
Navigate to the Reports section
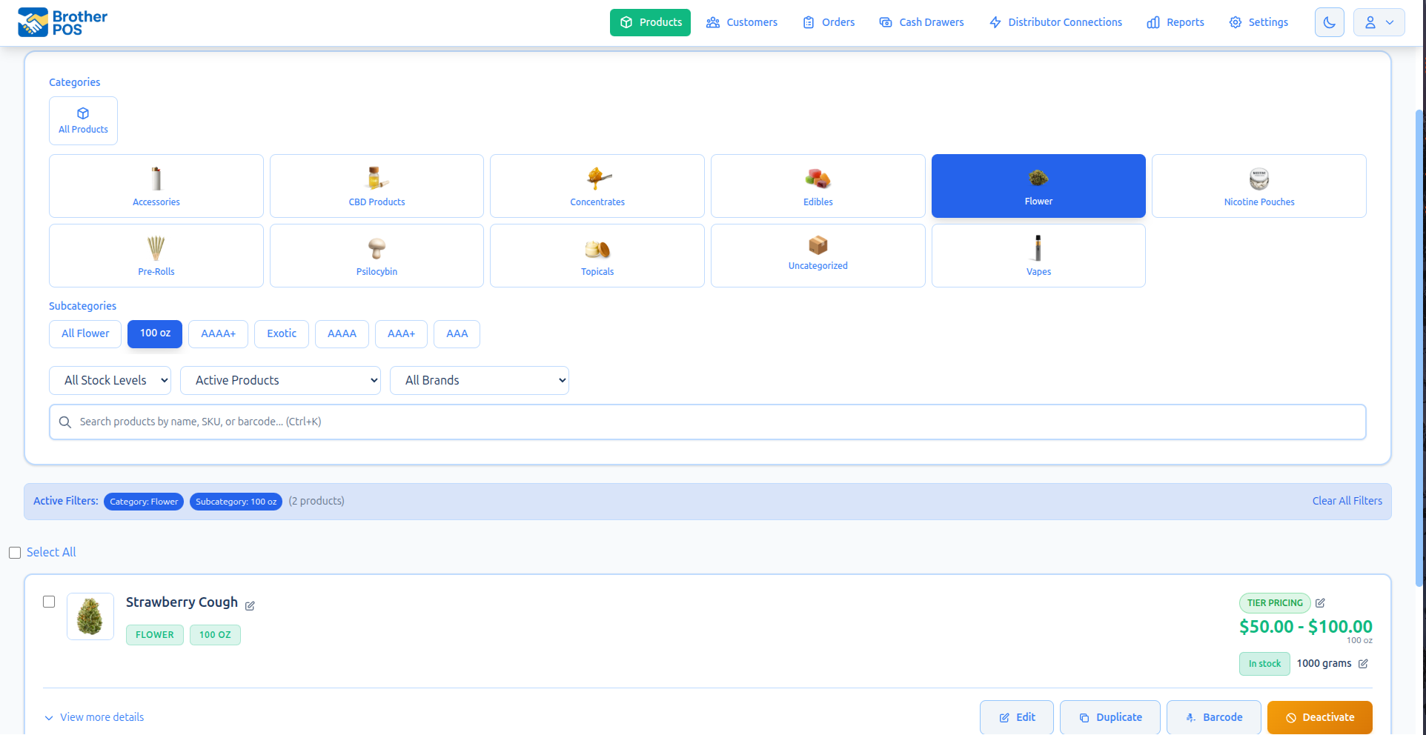1175,22
